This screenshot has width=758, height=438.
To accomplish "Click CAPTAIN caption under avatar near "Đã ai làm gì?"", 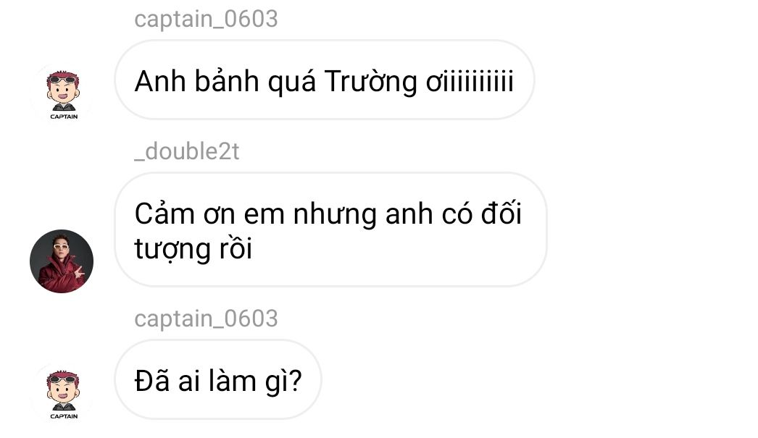I will tap(64, 416).
